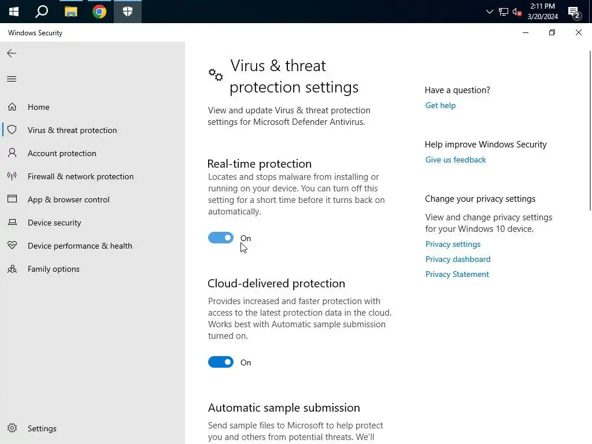Expand the hamburger navigation menu
Screen dimensions: 592x444
pyautogui.click(x=12, y=79)
